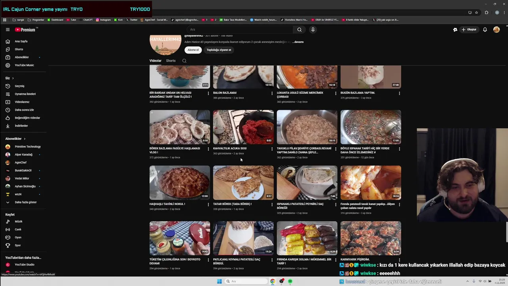Expand Daha fazla göster subscriptions
Viewport: 508px width, 286px height.
click(25, 202)
